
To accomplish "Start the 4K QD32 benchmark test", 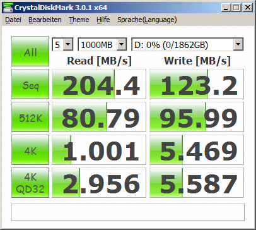I will tap(30, 183).
